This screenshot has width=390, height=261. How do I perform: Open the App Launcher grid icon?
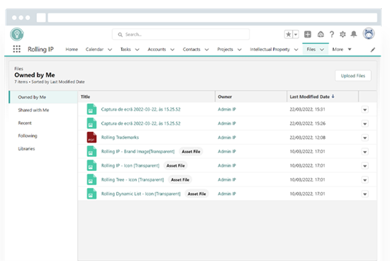(17, 49)
